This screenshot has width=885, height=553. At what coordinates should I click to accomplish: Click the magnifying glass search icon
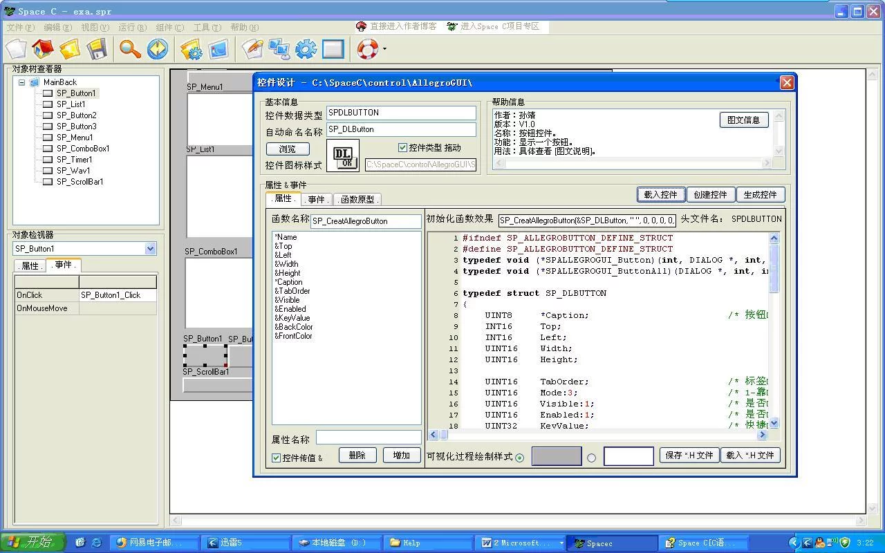[x=130, y=49]
